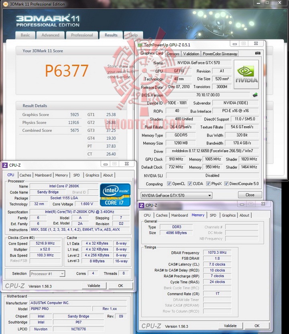Click the Graphics Score value 5925

coord(75,114)
